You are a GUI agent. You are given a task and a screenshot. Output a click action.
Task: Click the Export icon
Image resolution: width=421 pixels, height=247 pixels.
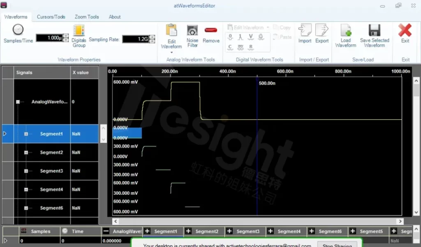tap(322, 30)
